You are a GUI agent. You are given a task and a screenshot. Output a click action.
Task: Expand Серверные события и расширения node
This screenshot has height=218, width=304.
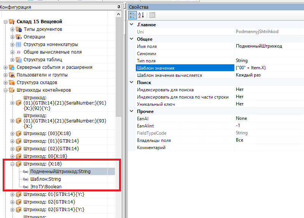pyautogui.click(x=6, y=67)
